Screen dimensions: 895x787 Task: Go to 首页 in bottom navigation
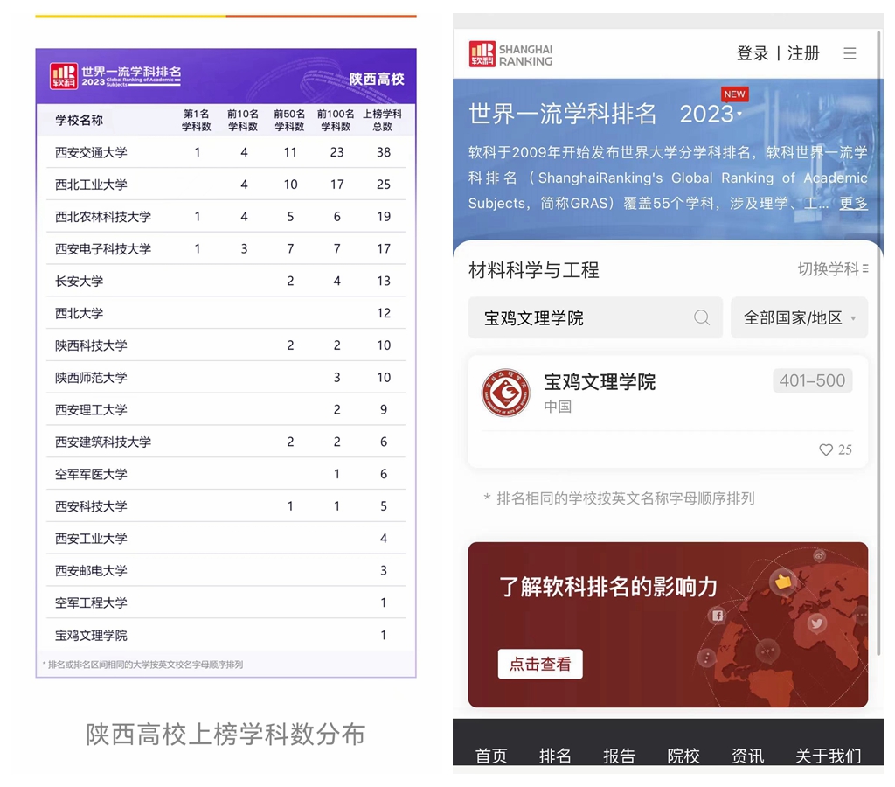[x=491, y=756]
